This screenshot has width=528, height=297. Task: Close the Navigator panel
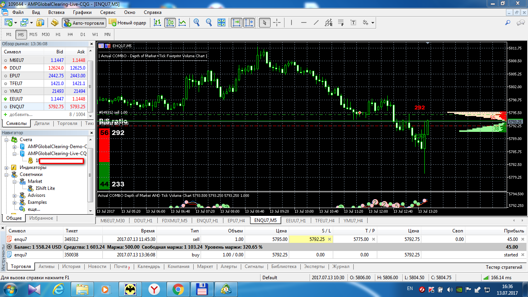pyautogui.click(x=92, y=133)
